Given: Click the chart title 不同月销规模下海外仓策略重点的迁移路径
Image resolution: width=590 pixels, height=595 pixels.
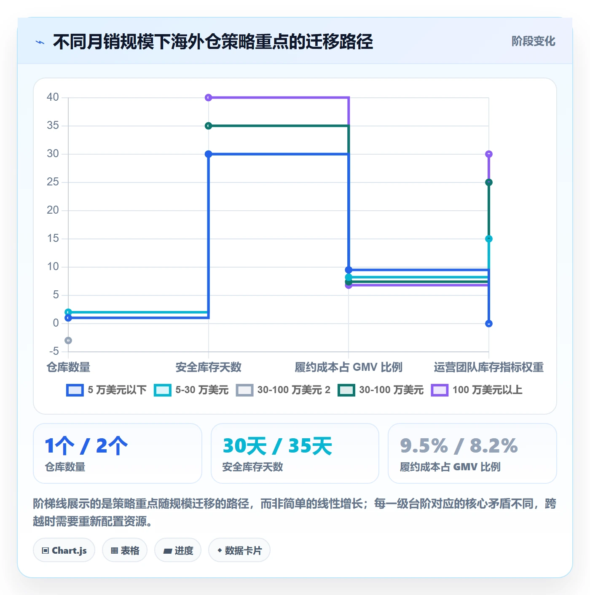Looking at the screenshot, I should tap(213, 42).
